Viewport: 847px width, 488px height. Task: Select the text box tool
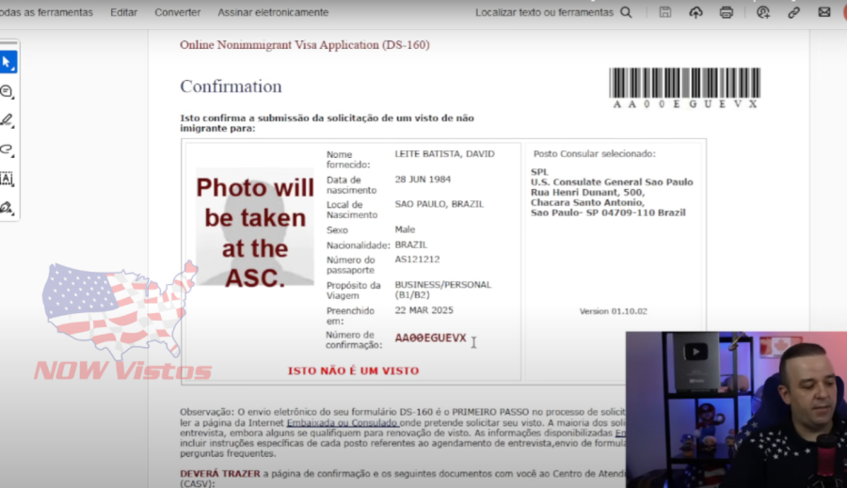(7, 179)
